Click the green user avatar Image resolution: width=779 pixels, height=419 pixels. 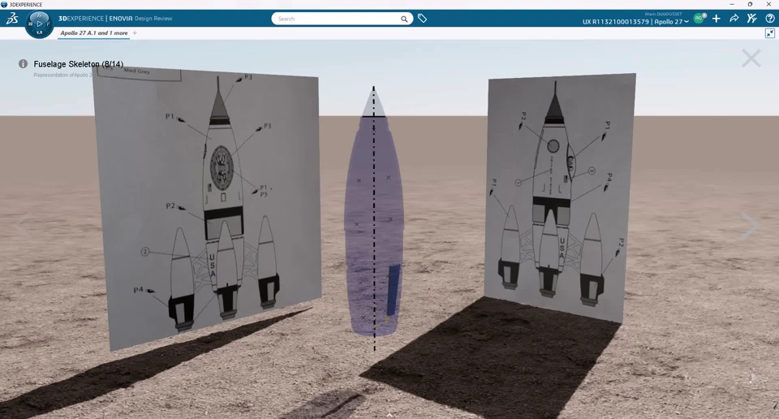[699, 19]
